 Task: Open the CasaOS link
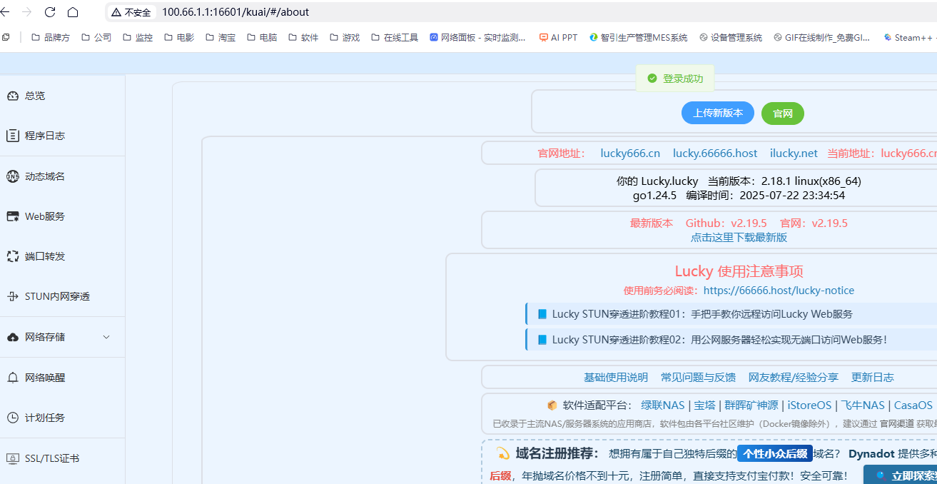(913, 405)
